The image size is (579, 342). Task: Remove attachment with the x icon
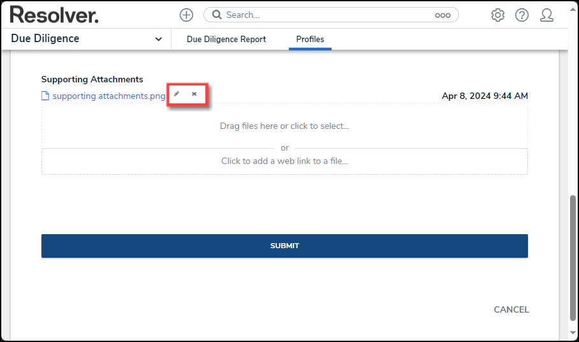tap(194, 94)
